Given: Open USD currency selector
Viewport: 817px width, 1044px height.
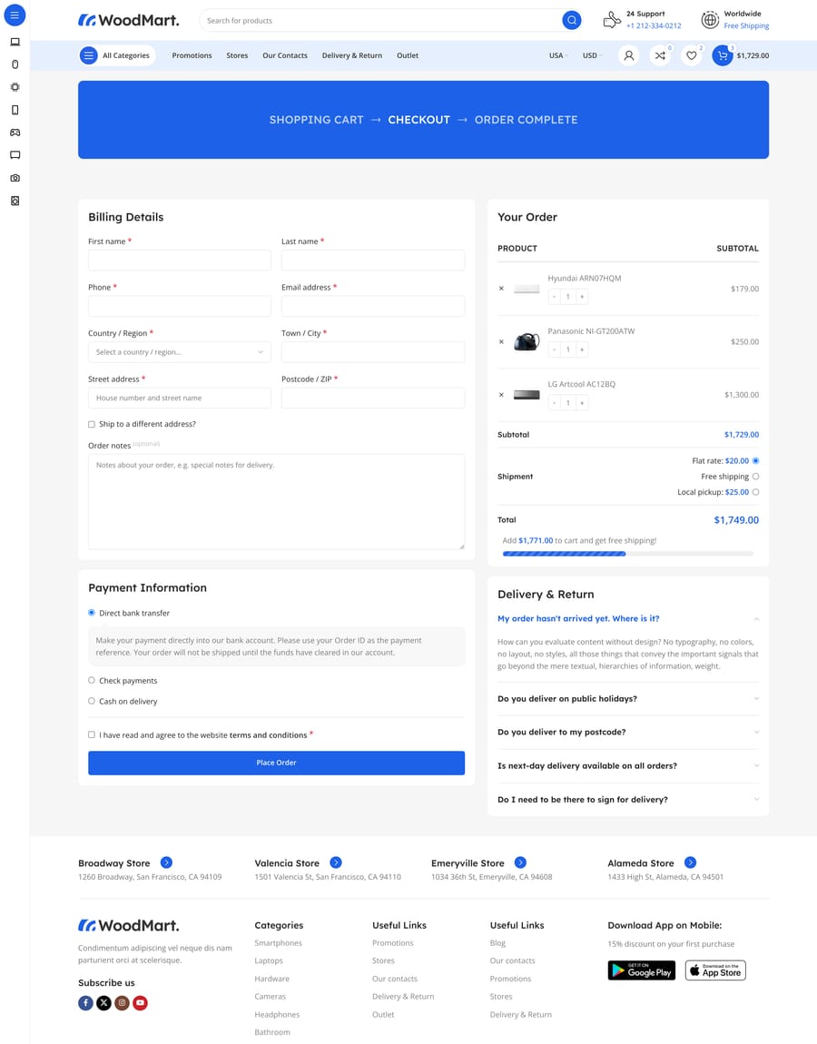Looking at the screenshot, I should coord(592,56).
